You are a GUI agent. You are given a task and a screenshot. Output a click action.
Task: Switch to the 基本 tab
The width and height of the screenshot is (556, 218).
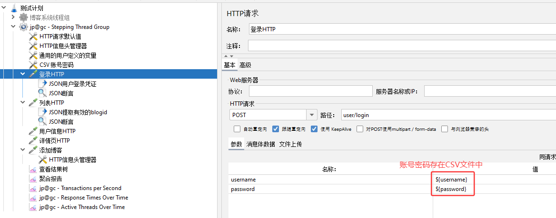click(230, 65)
